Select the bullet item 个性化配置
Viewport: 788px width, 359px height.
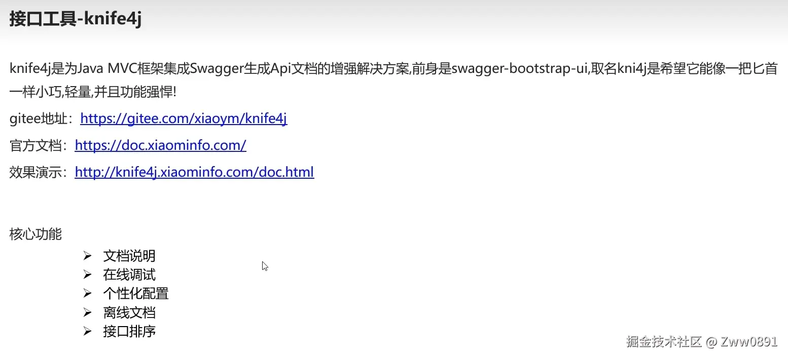coord(136,293)
